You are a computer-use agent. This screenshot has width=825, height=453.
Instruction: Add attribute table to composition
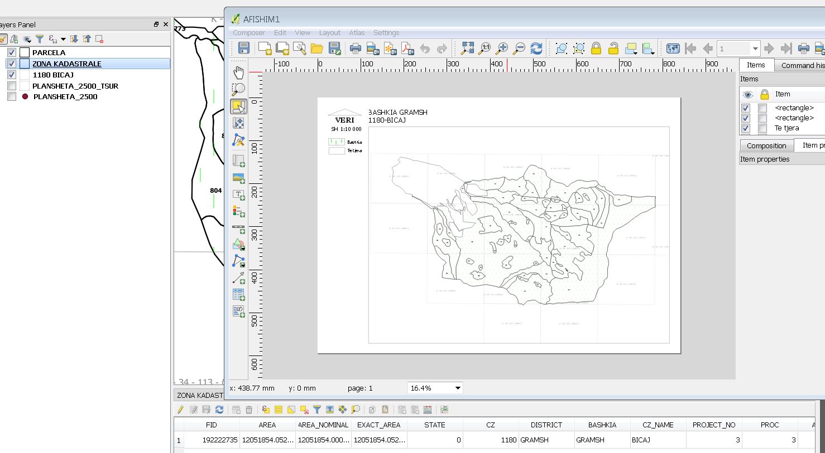(x=238, y=294)
